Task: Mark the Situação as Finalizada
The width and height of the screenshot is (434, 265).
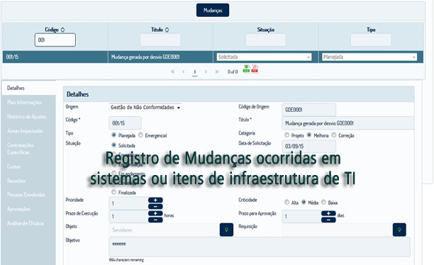Action: coord(113,192)
